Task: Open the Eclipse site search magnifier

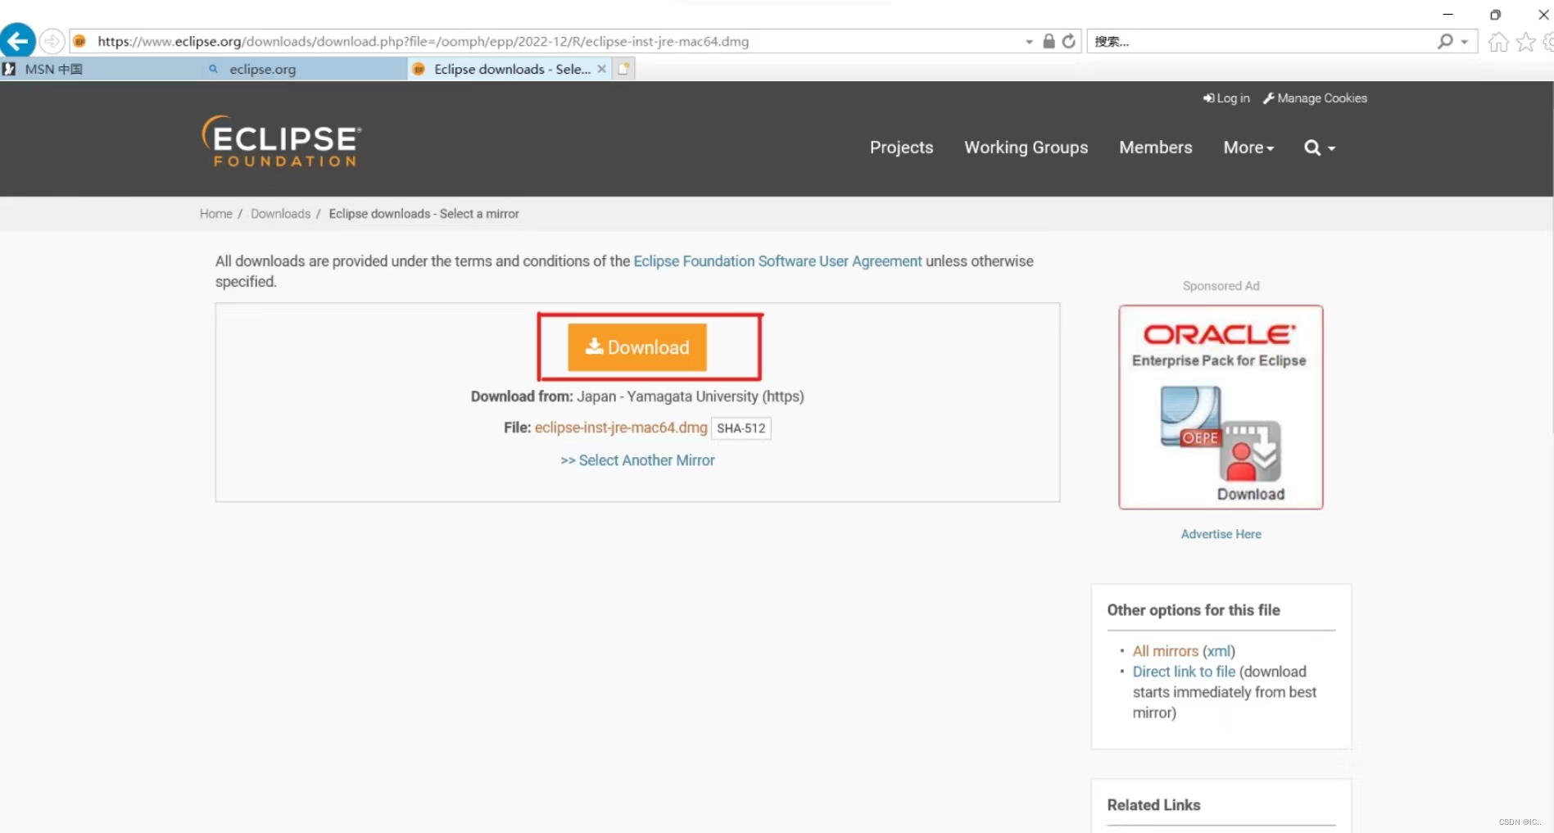Action: [x=1312, y=147]
